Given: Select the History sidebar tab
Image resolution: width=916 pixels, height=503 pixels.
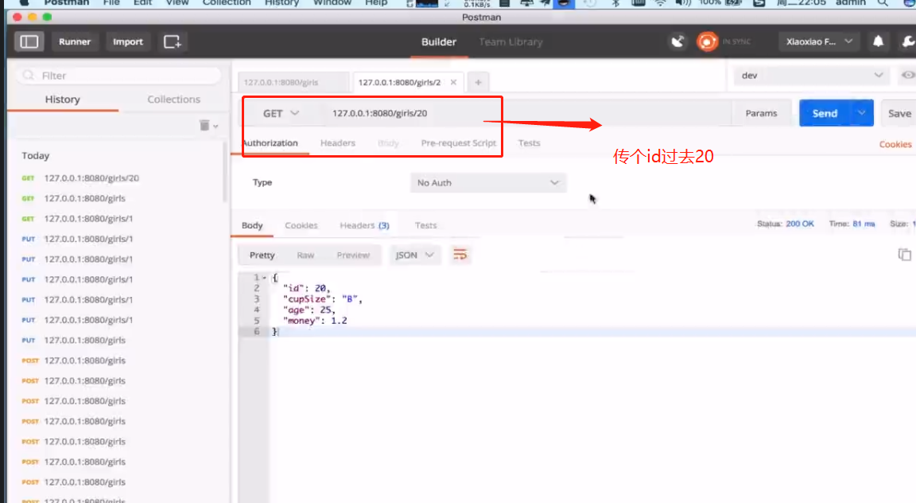Looking at the screenshot, I should coord(63,99).
